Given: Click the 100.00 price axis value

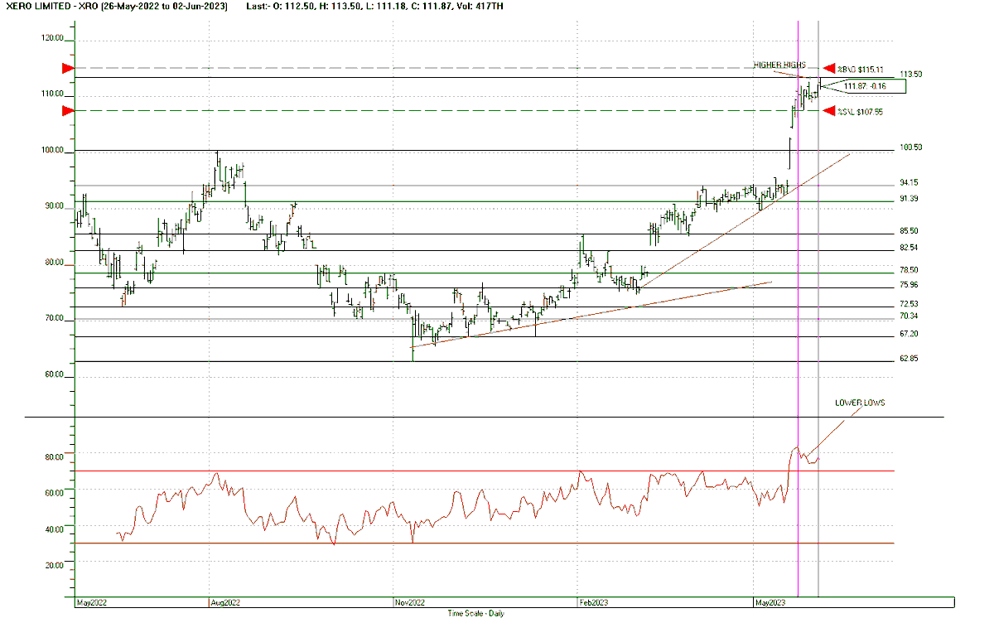Looking at the screenshot, I should [x=51, y=150].
